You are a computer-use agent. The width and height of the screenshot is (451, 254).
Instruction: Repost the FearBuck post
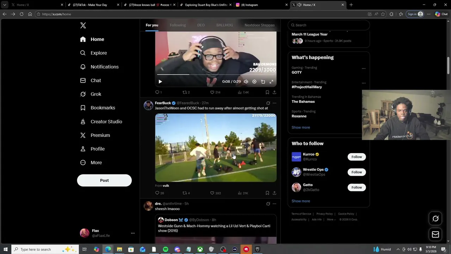click(186, 193)
